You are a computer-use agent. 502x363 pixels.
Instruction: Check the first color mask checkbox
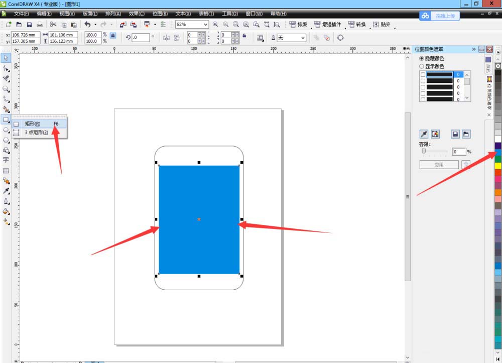(x=423, y=74)
